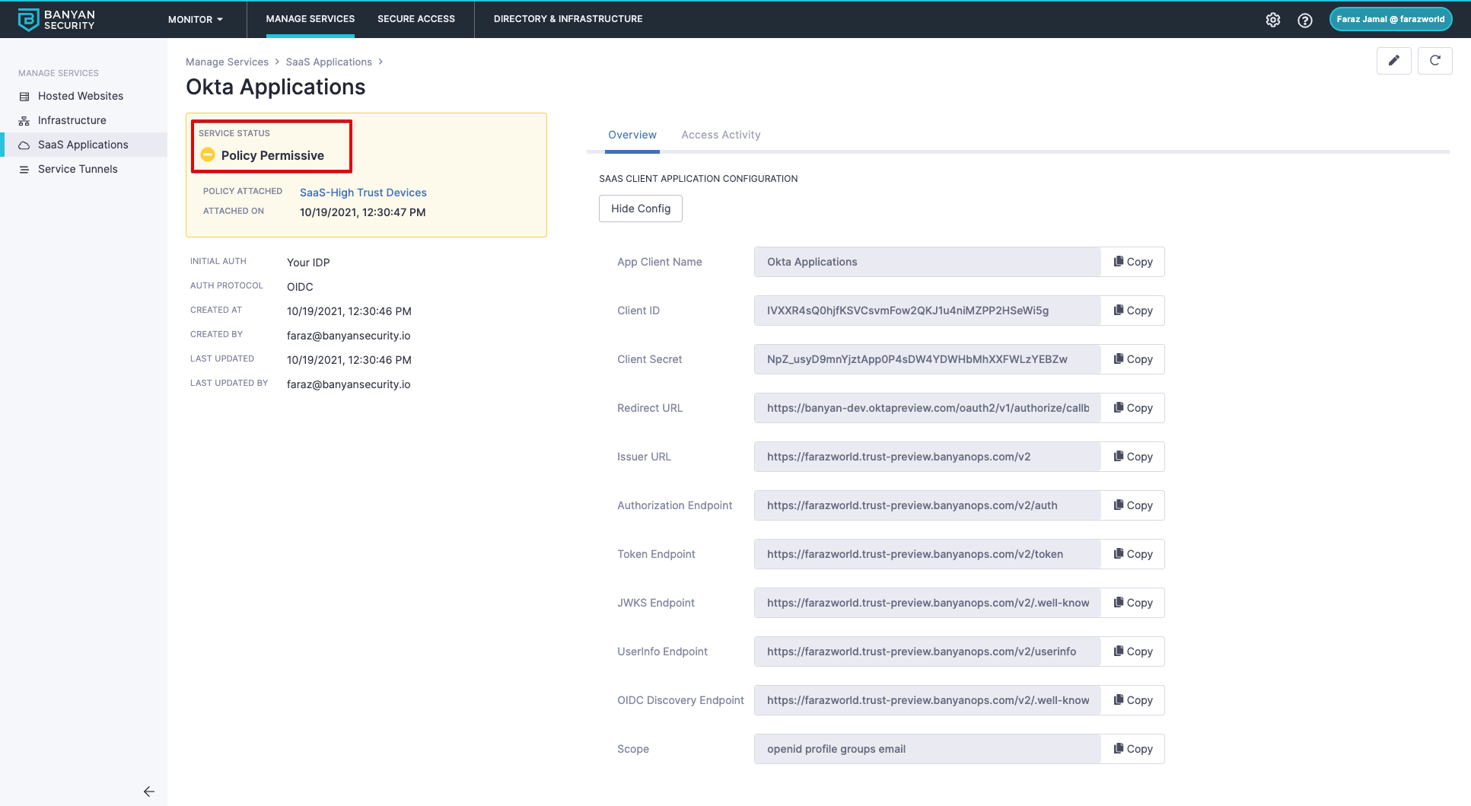The width and height of the screenshot is (1471, 806).
Task: Click the refresh icon button
Action: point(1434,61)
